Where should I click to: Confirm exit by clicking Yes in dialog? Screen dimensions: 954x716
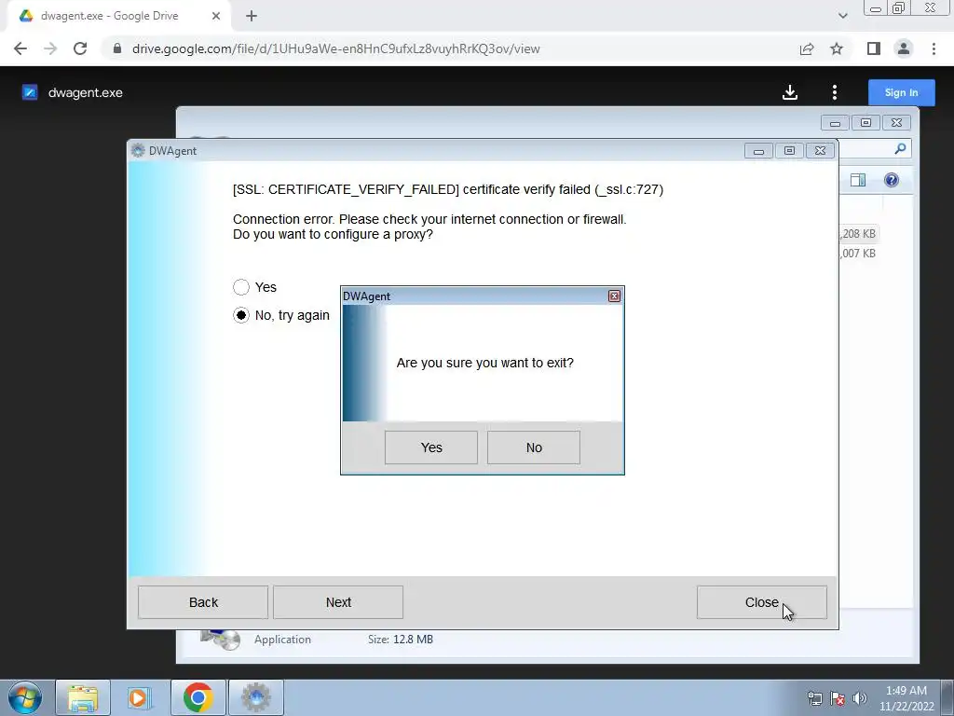tap(430, 447)
